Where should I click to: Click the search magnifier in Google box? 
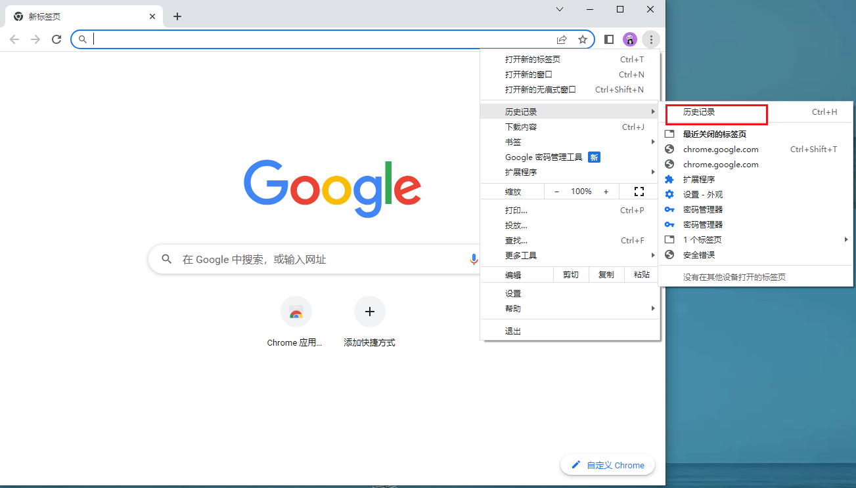click(167, 259)
